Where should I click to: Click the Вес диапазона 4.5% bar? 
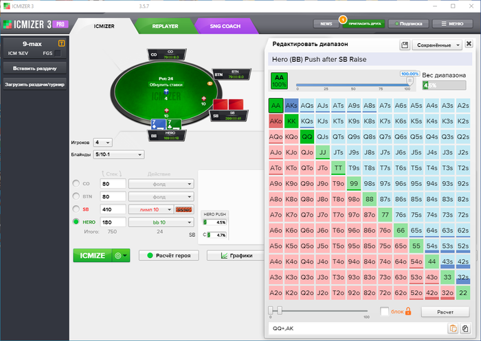pyautogui.click(x=444, y=86)
